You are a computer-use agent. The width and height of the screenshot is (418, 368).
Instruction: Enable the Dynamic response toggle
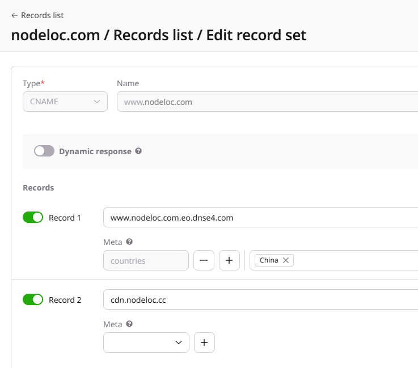pos(44,151)
